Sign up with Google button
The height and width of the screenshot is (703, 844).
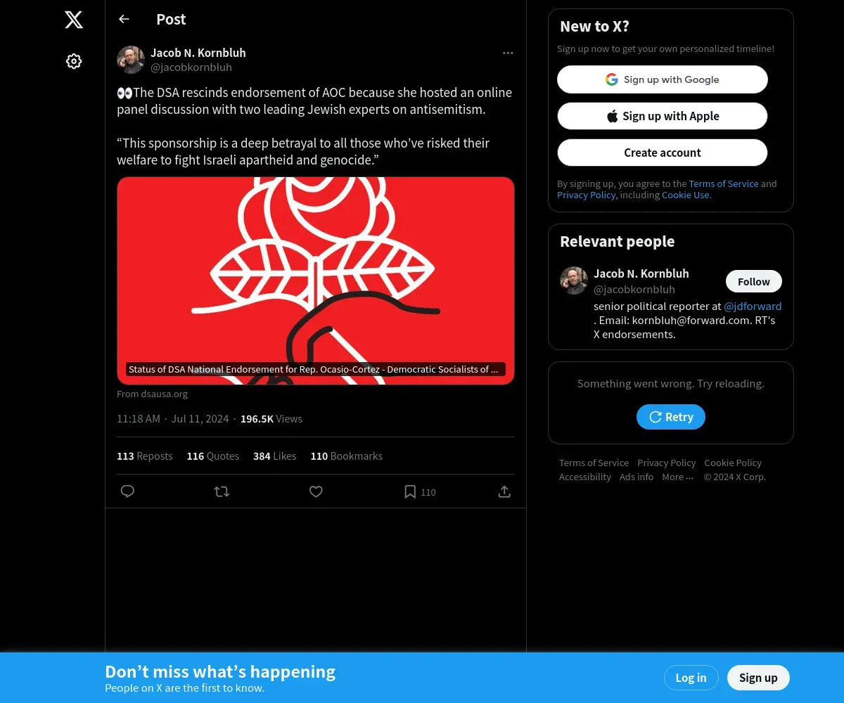coord(663,79)
